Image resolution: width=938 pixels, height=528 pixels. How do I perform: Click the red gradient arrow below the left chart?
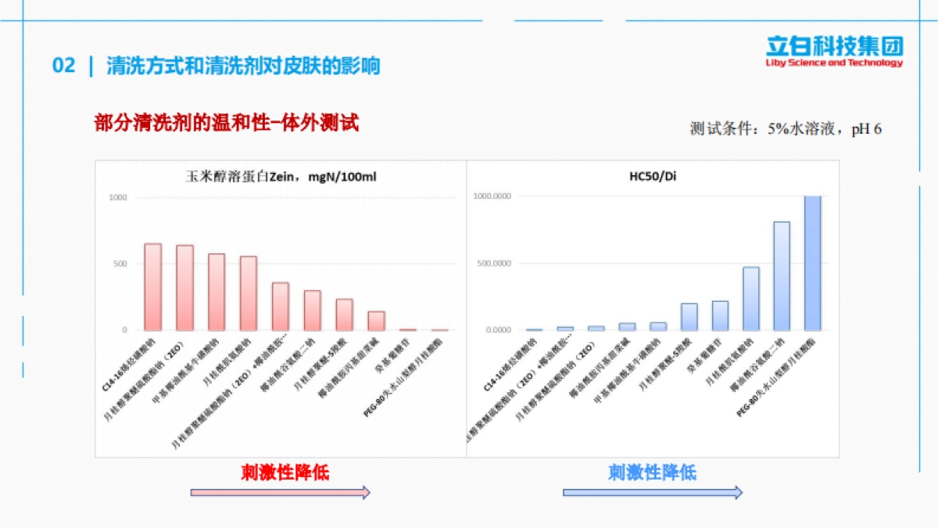(x=280, y=492)
